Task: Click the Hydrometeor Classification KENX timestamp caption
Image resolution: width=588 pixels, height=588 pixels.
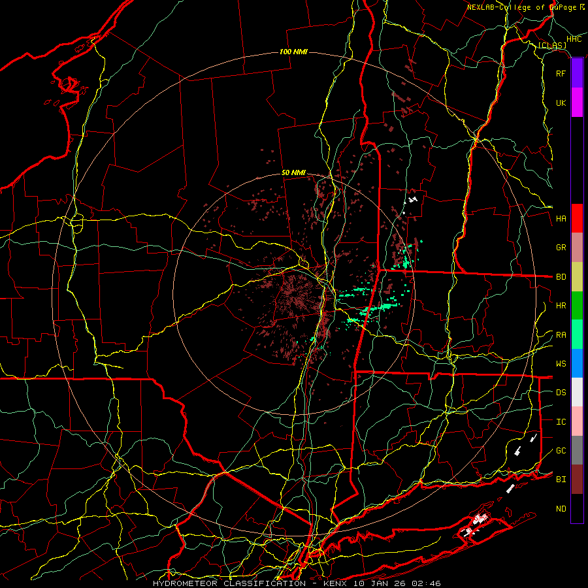Action: [x=297, y=583]
